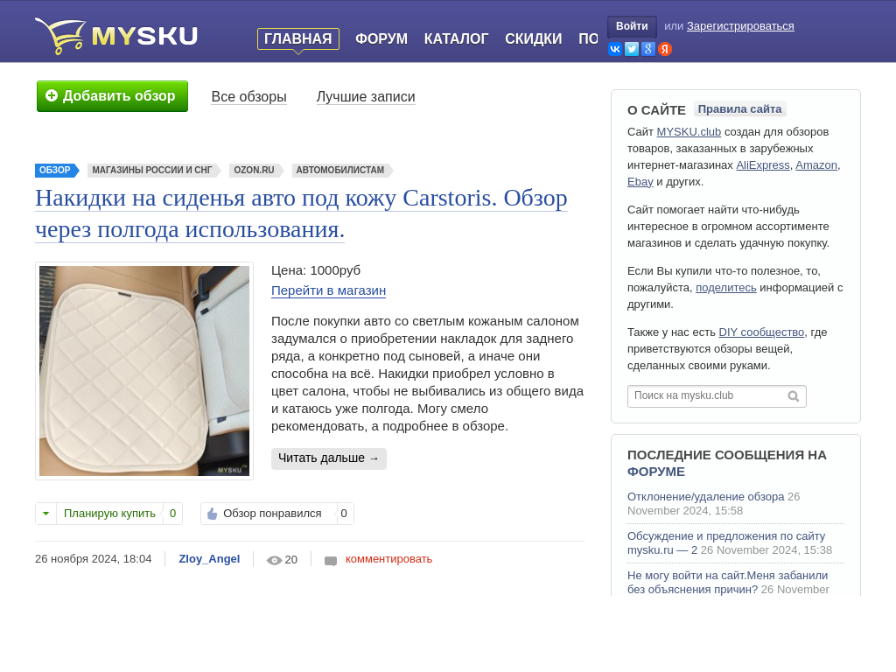Sign in with Yandex icon
This screenshot has height=672, width=896.
pos(665,49)
